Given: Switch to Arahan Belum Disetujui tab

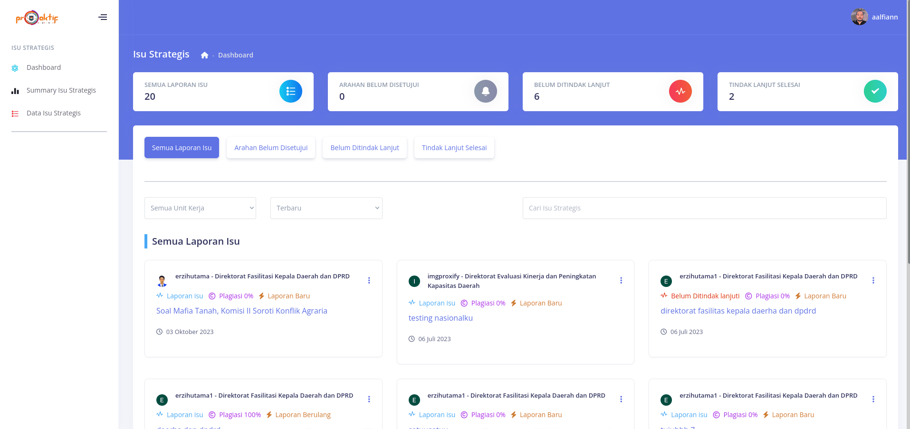Looking at the screenshot, I should pyautogui.click(x=271, y=148).
